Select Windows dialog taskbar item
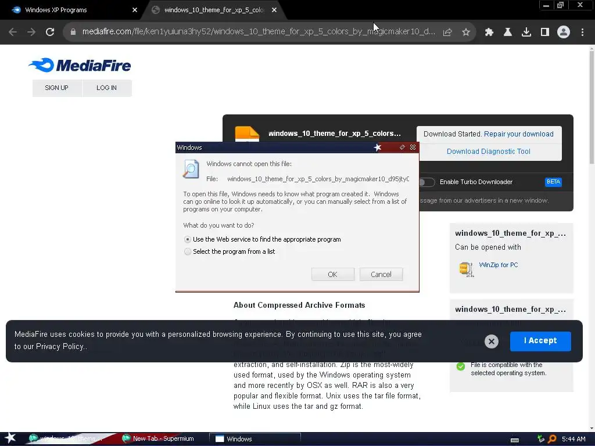This screenshot has height=446, width=595. click(x=255, y=439)
